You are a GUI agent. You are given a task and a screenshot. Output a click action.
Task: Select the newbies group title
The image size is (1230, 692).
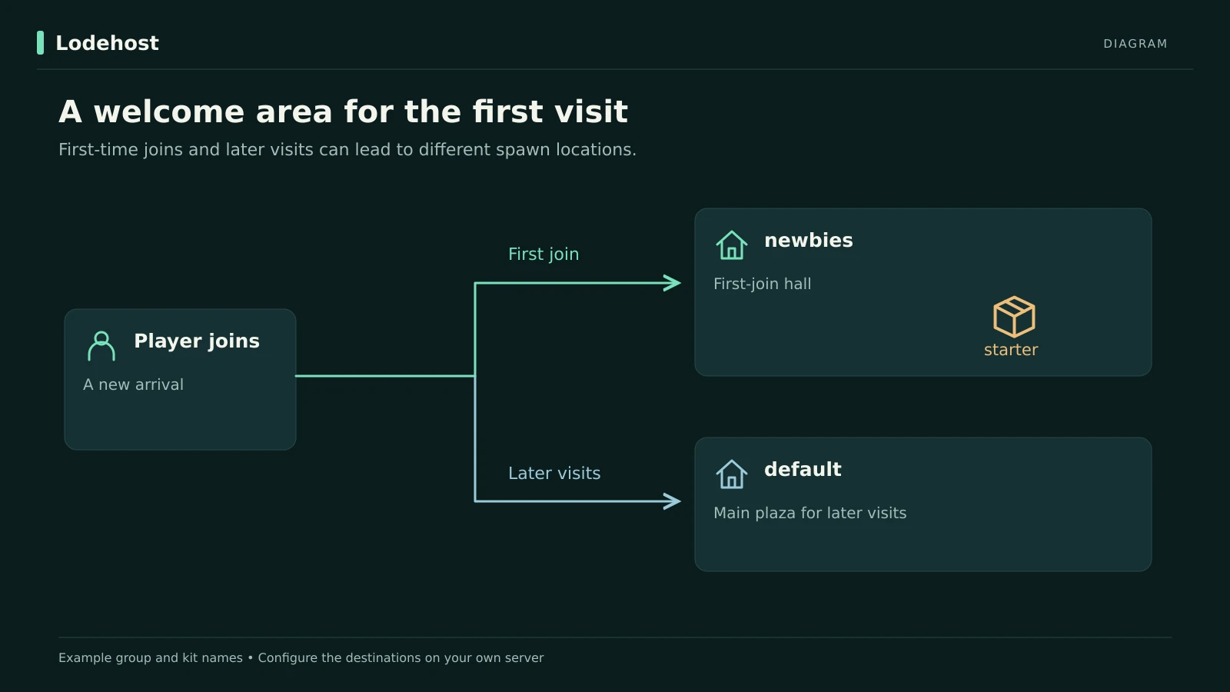pyautogui.click(x=809, y=240)
